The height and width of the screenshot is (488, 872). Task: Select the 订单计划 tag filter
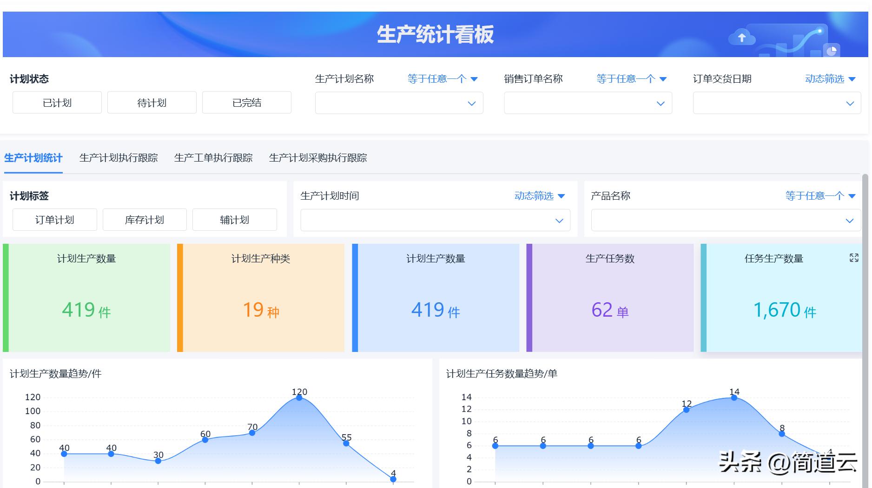coord(54,220)
